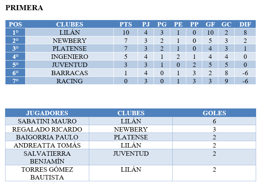Click the REGALADO RICARDO player cell
This screenshot has width=267, height=188.
click(47, 129)
